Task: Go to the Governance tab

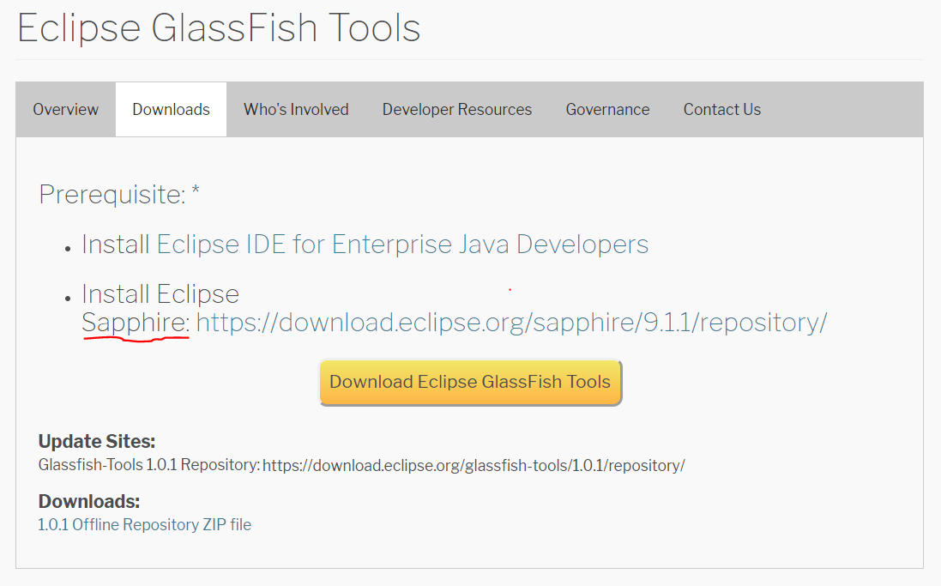Action: 607,109
